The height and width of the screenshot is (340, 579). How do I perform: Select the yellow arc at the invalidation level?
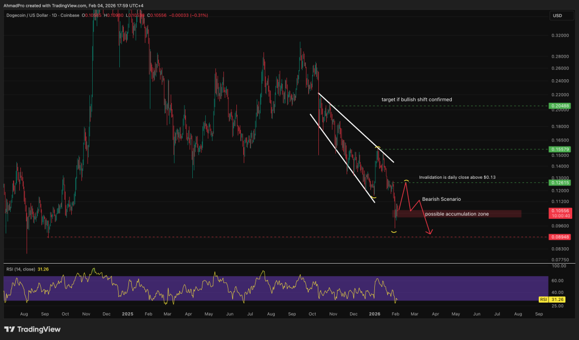click(x=405, y=182)
